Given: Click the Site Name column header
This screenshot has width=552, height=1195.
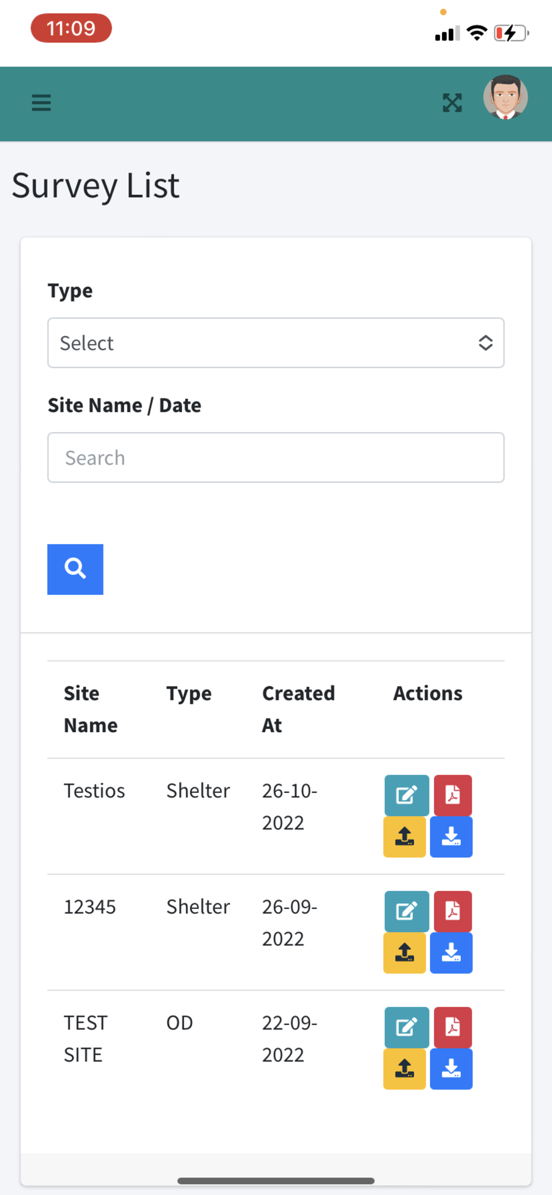Looking at the screenshot, I should pyautogui.click(x=91, y=709).
